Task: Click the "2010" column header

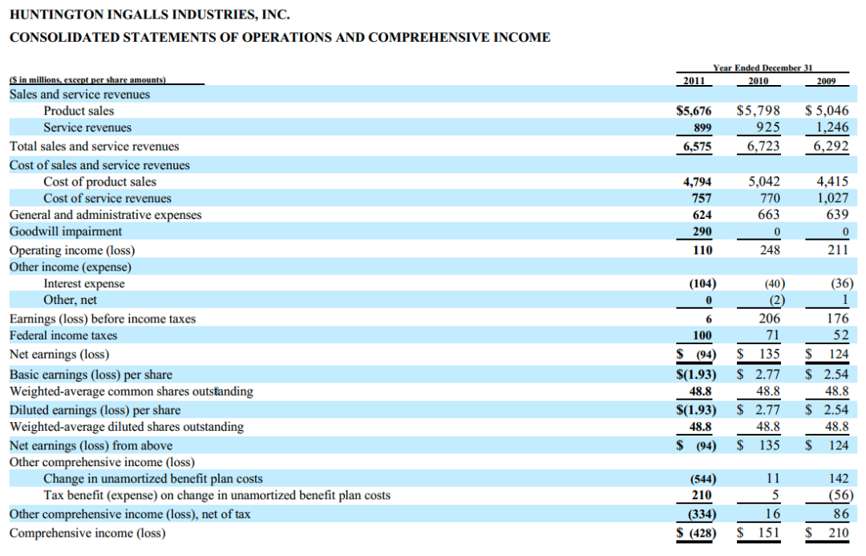Action: click(759, 81)
